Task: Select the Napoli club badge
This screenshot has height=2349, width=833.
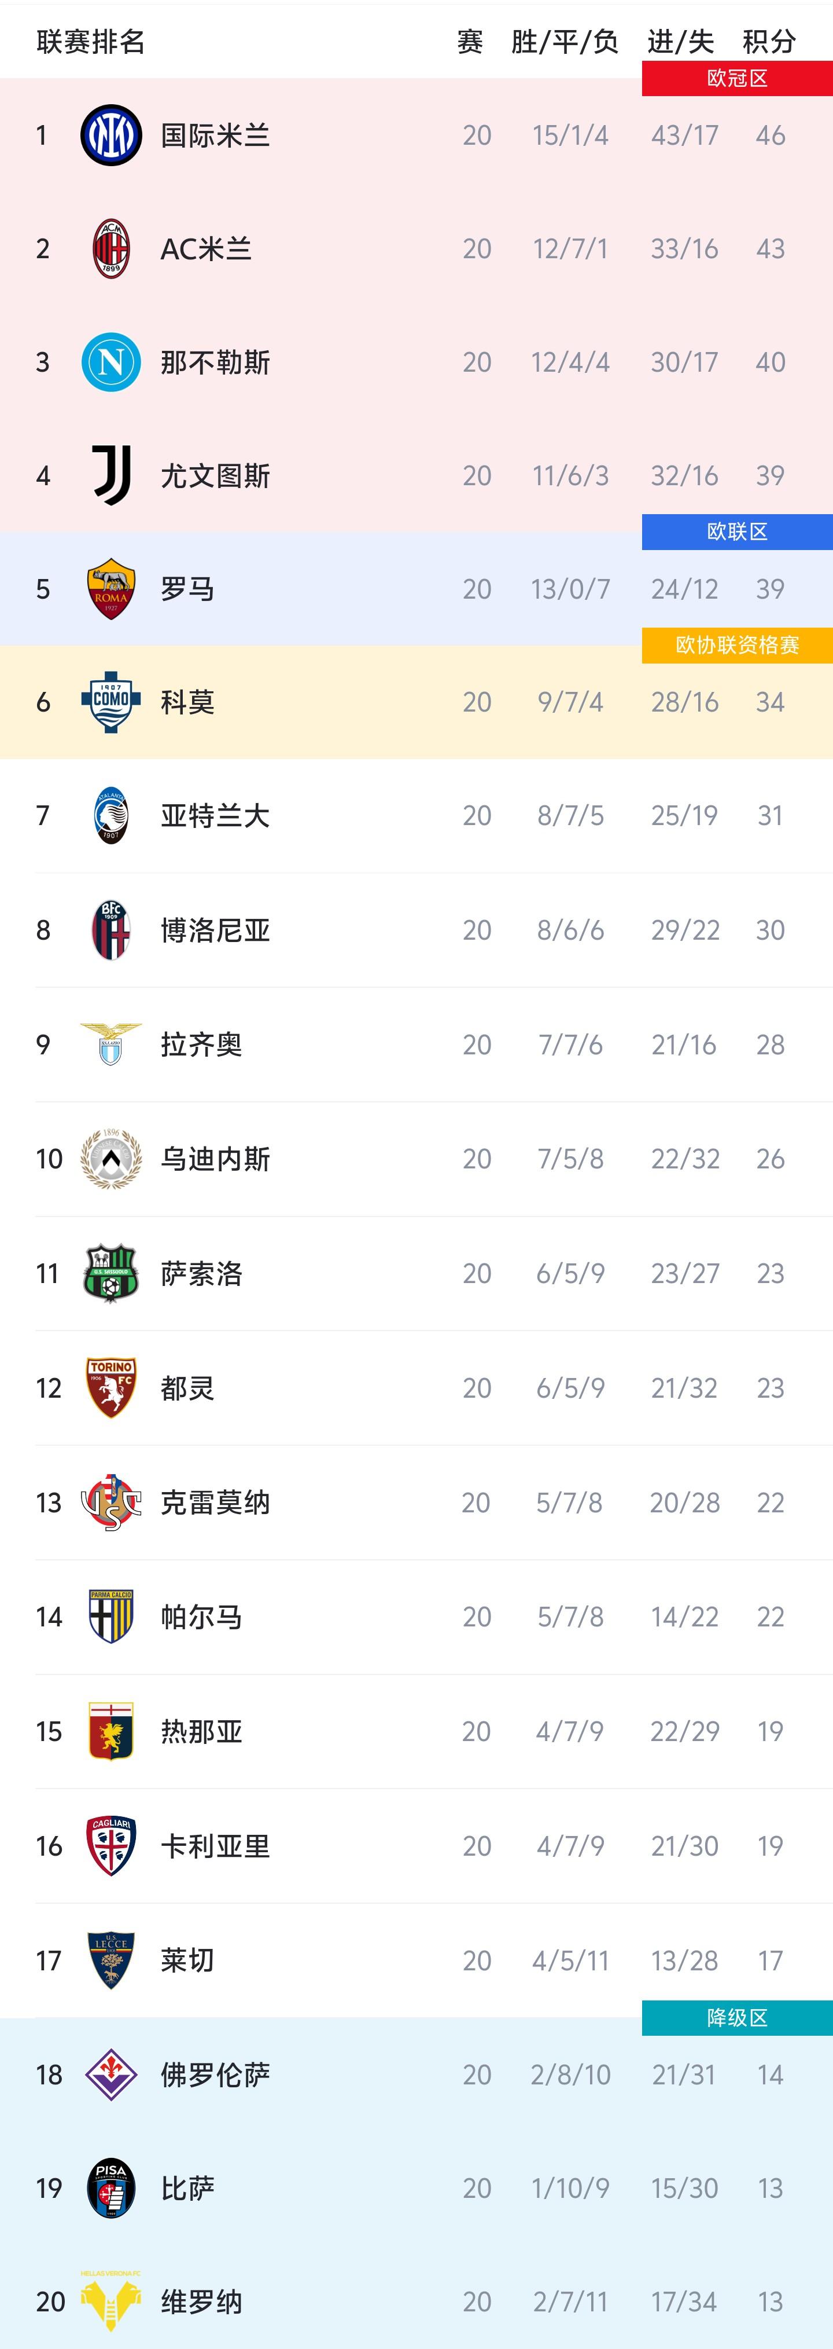Action: point(111,362)
